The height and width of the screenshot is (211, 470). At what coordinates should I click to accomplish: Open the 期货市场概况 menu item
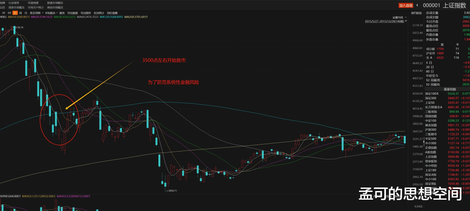pos(55,7)
